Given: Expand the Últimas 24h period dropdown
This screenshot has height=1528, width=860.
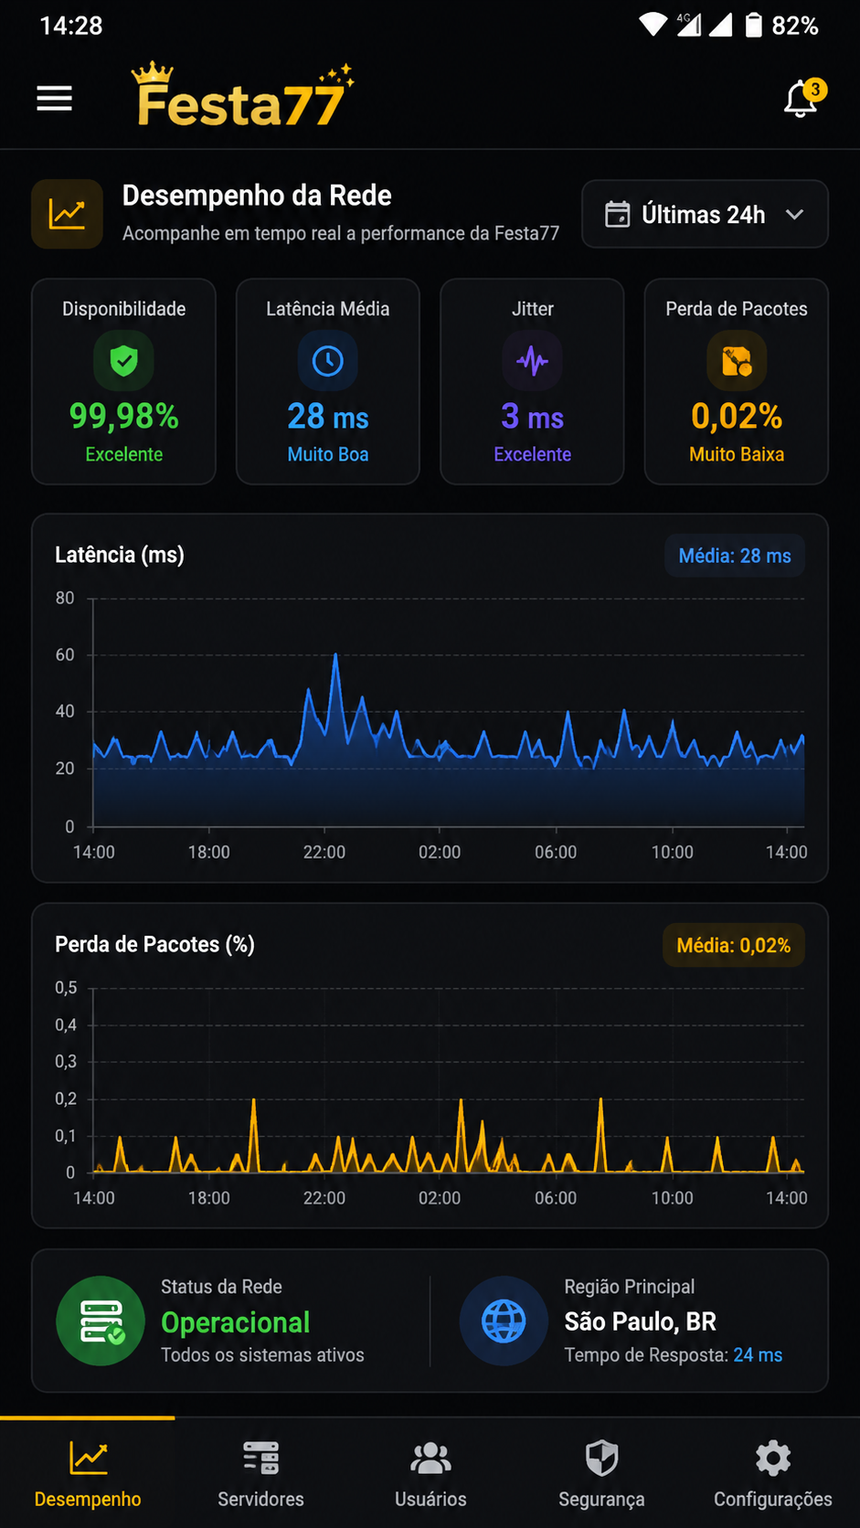Looking at the screenshot, I should 705,214.
